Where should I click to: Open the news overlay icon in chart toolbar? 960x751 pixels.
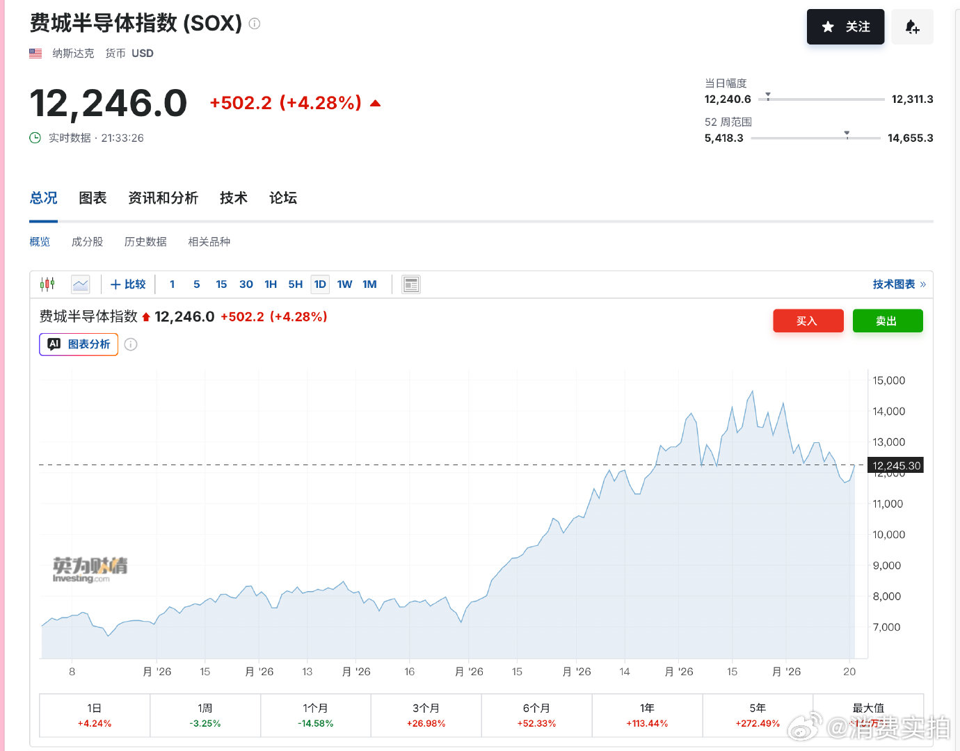click(411, 284)
